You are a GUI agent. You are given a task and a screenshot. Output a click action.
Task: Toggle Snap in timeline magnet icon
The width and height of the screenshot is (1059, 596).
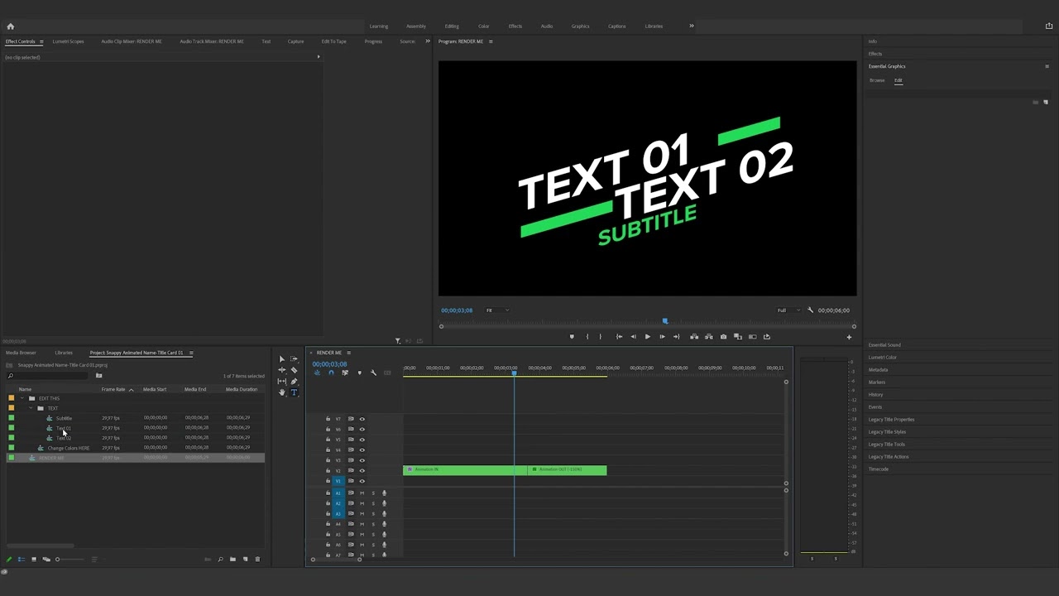coord(331,373)
